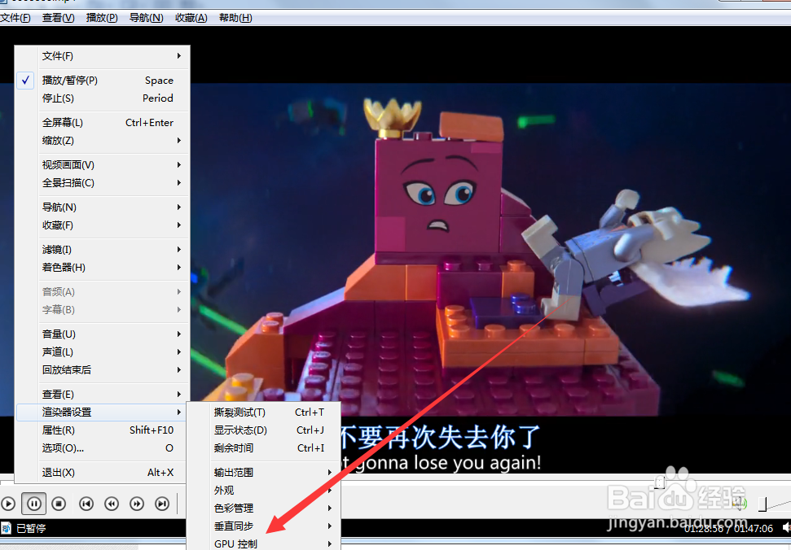Click the Stop playback icon

click(x=58, y=504)
